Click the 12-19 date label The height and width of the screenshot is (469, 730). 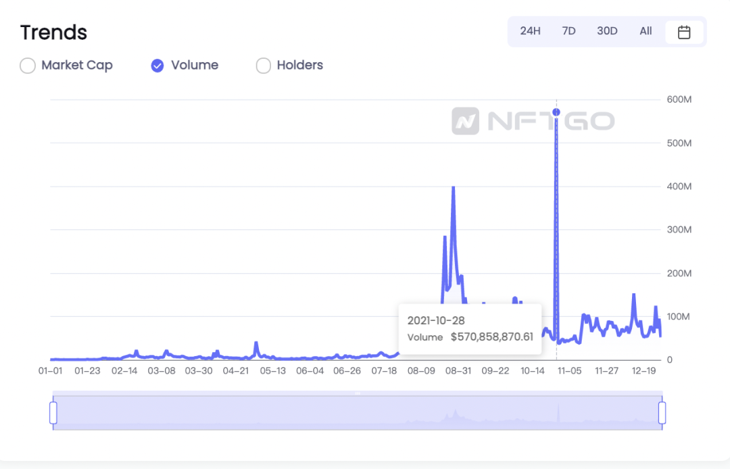coord(644,371)
